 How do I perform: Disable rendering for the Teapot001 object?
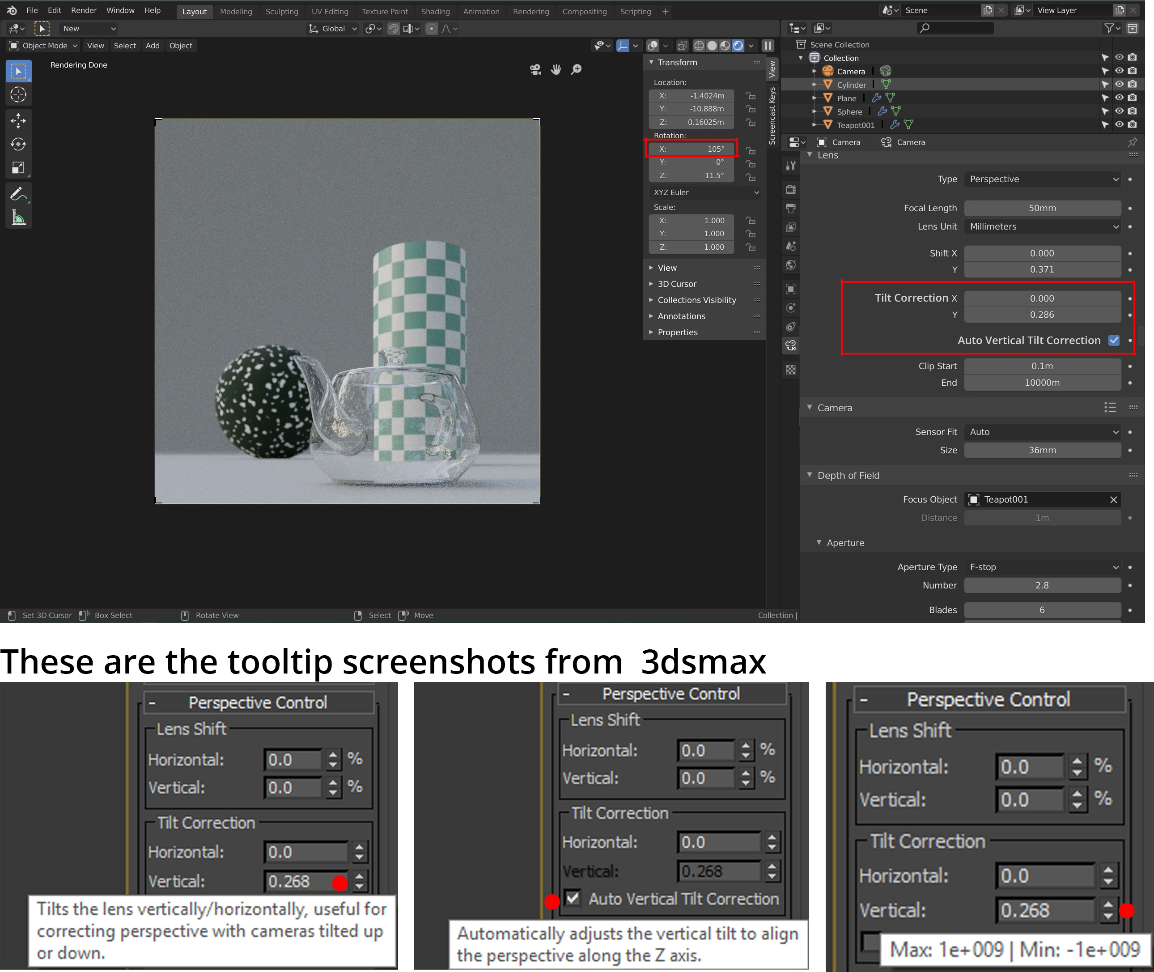tap(1132, 124)
